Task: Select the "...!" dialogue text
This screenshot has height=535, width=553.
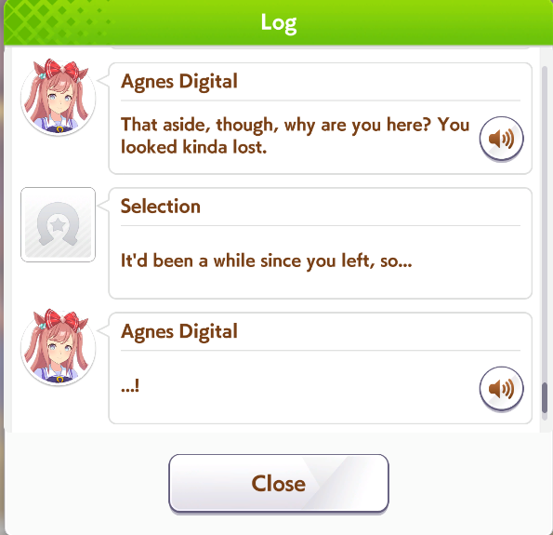Action: [x=130, y=385]
